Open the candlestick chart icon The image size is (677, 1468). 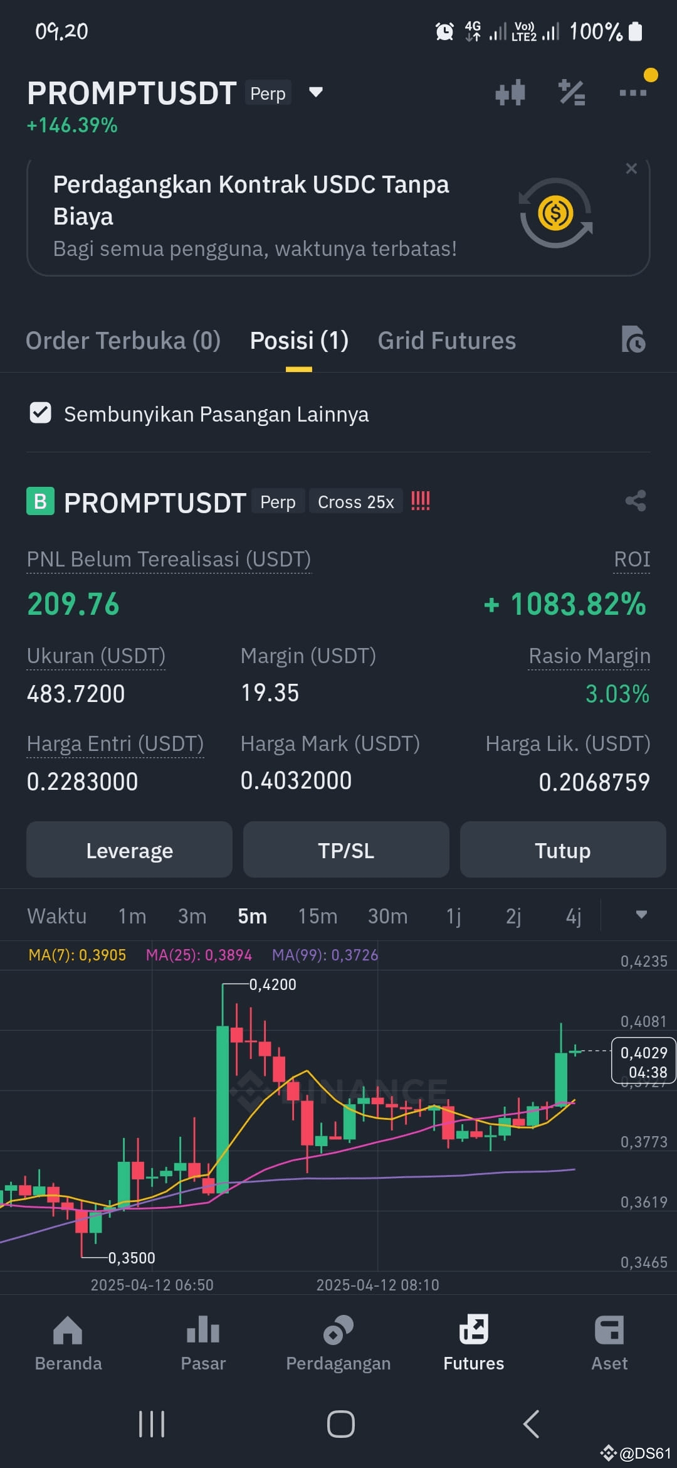[510, 93]
